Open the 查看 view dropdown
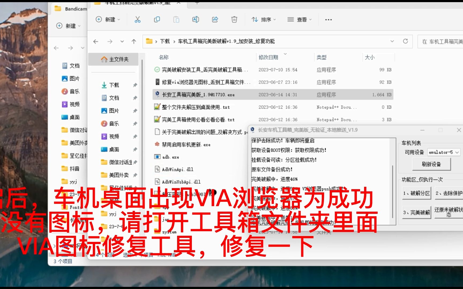Screen dimensions: 463x289 (300, 20)
